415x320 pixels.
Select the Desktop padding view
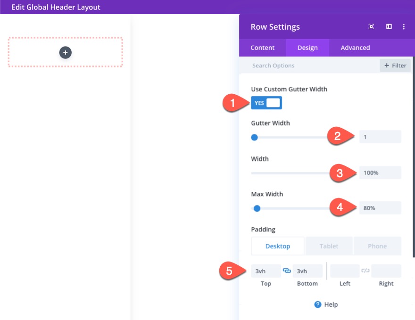pos(278,246)
